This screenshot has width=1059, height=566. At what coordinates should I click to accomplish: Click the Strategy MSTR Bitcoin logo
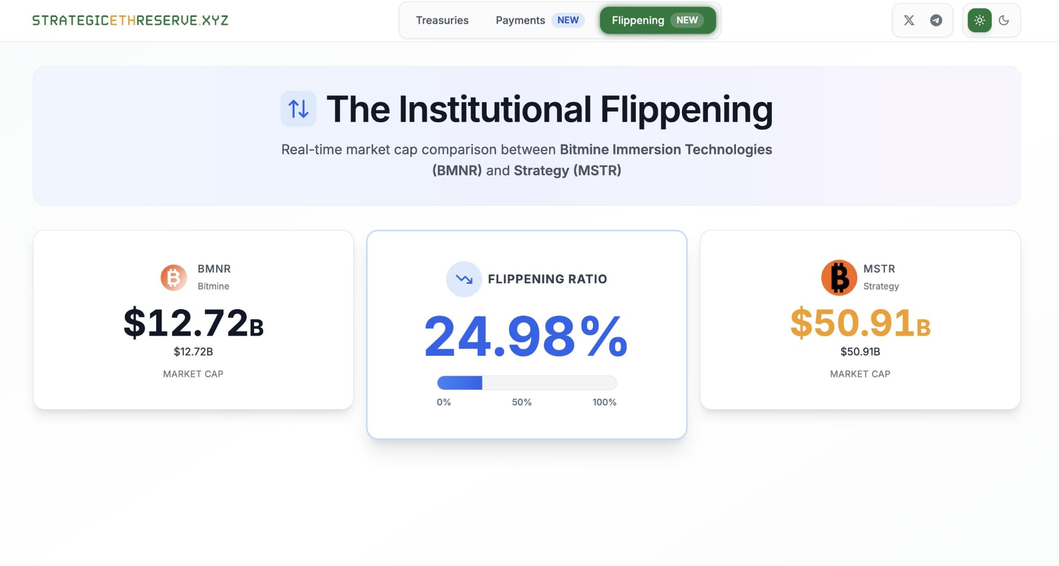[x=839, y=277]
